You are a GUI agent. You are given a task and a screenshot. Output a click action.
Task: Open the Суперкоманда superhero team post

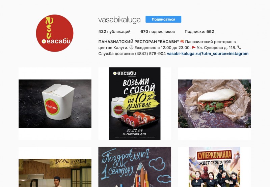pyautogui.click(x=214, y=167)
